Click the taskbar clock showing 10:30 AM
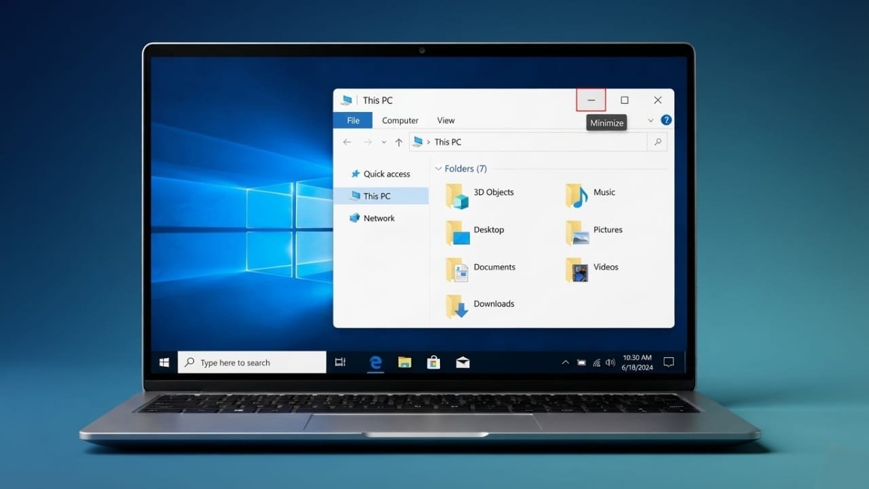 coord(637,362)
